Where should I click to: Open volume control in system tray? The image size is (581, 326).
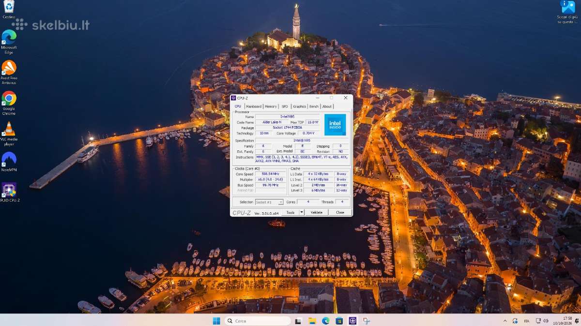pos(546,321)
